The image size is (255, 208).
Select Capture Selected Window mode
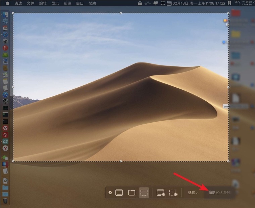[x=132, y=193]
